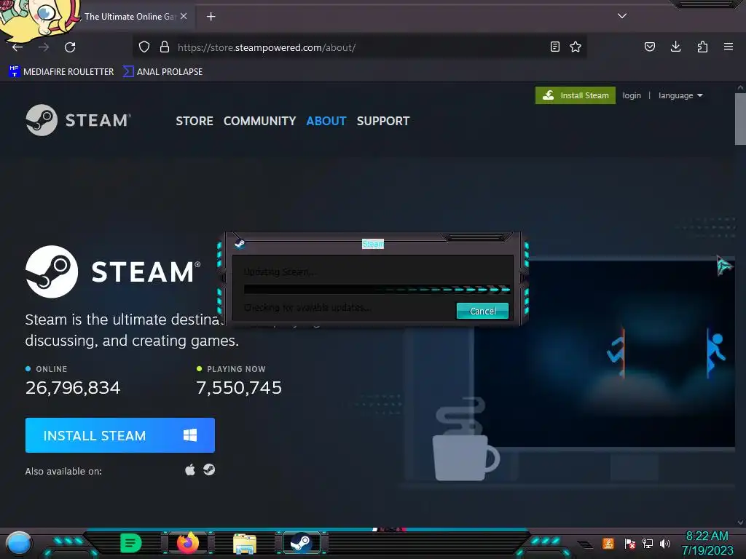Toggle reader view icon in address bar
Image resolution: width=746 pixels, height=559 pixels.
554,47
